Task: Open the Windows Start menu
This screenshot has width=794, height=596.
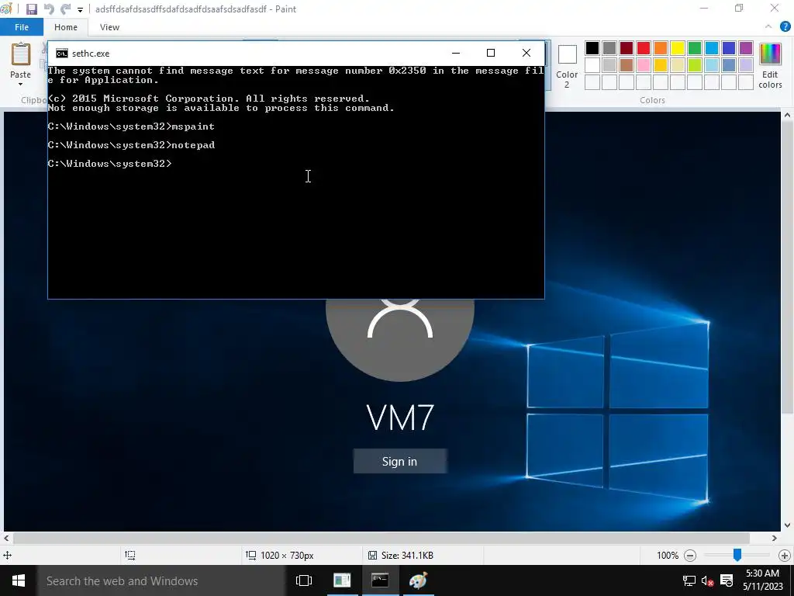Action: point(19,580)
